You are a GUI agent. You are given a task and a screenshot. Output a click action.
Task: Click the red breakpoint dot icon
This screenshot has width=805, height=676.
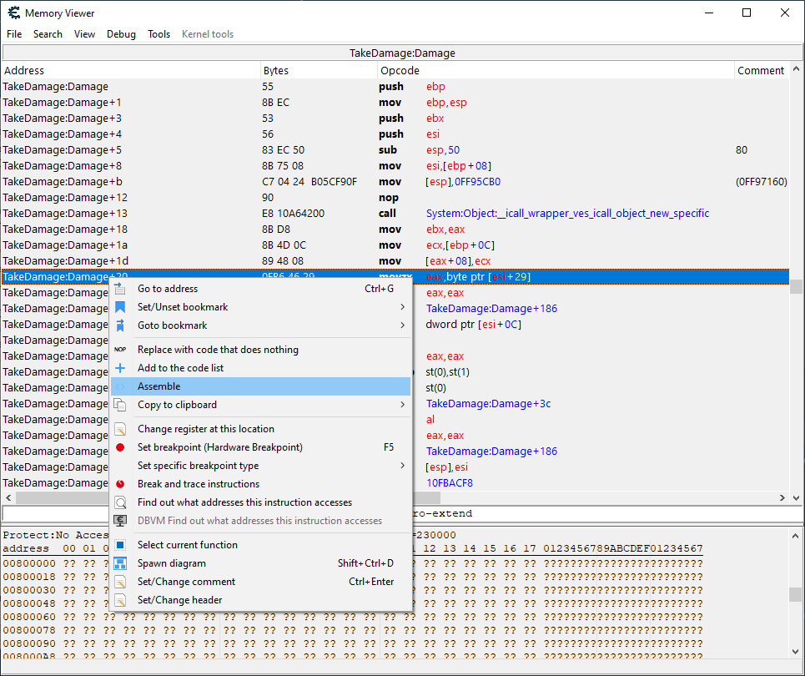120,447
